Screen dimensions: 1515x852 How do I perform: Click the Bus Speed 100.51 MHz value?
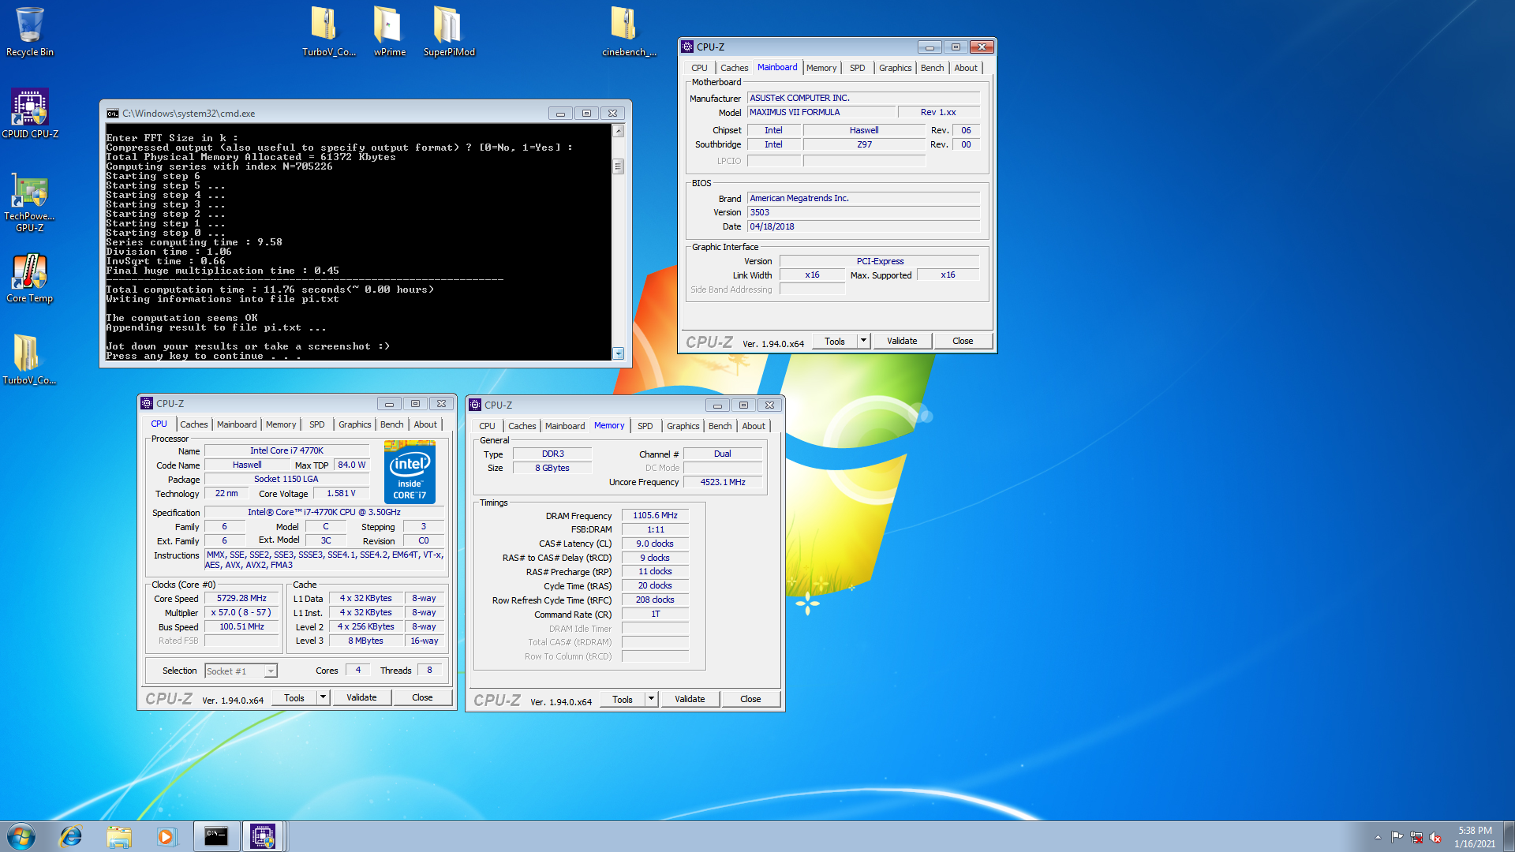click(x=241, y=627)
